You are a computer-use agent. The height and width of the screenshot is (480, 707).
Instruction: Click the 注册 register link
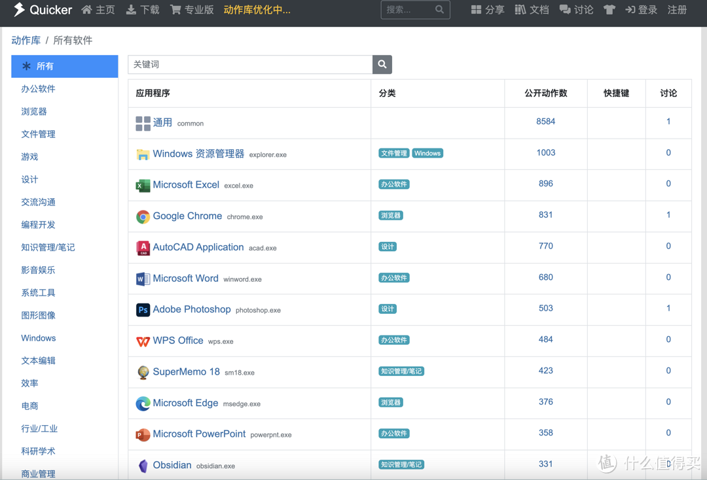point(677,9)
